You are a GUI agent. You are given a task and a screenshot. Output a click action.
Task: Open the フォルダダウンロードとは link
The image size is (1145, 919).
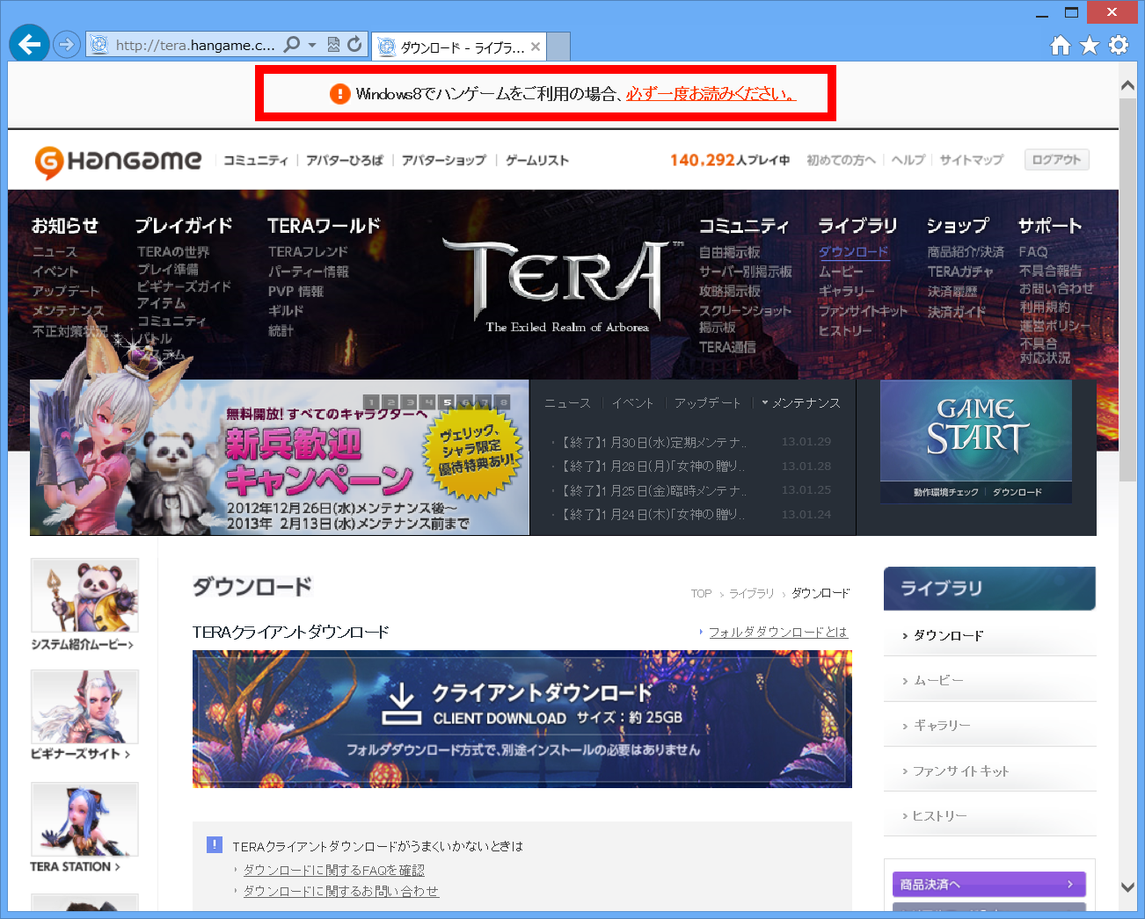tap(778, 632)
